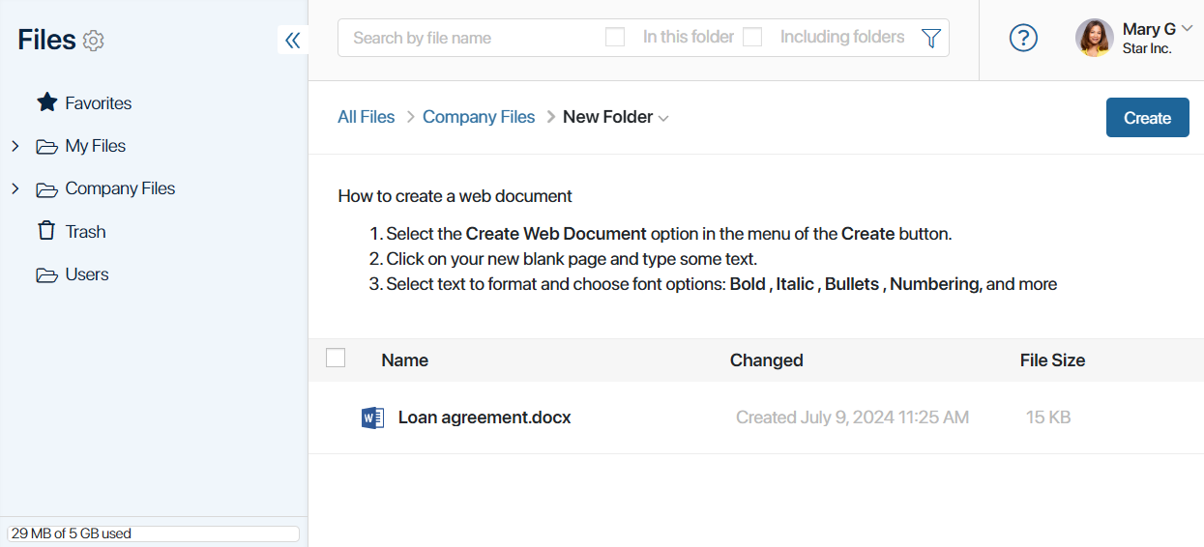The height and width of the screenshot is (547, 1204).
Task: Click the Created July 9, 2024 date cell
Action: (852, 417)
